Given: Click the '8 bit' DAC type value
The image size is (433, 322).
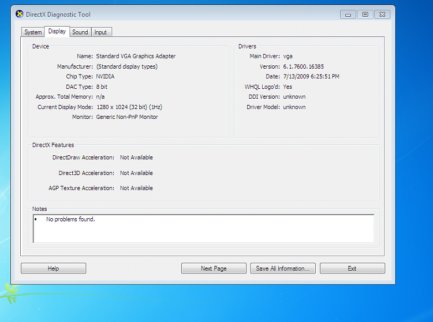Looking at the screenshot, I should (x=102, y=87).
